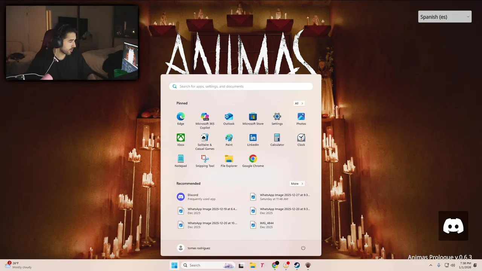The image size is (482, 271).
Task: Open the volume speaker tray icon
Action: [x=453, y=265]
